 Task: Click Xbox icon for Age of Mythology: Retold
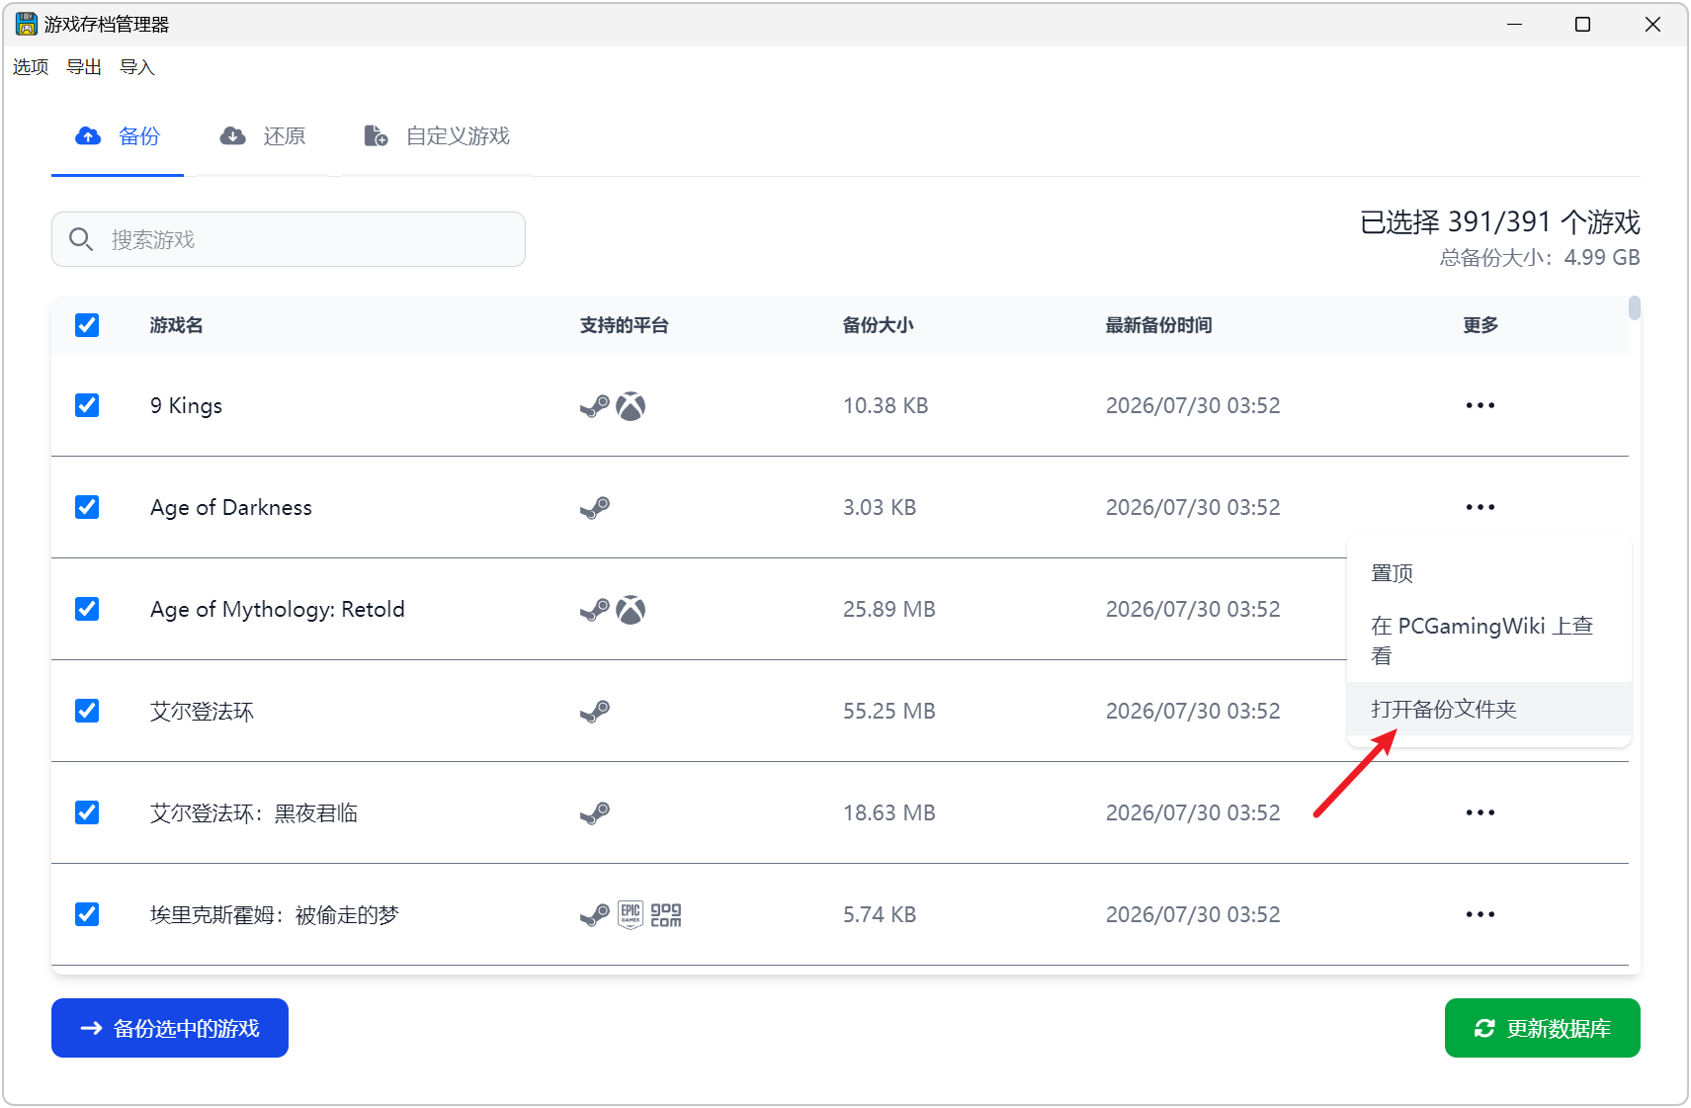coord(631,610)
